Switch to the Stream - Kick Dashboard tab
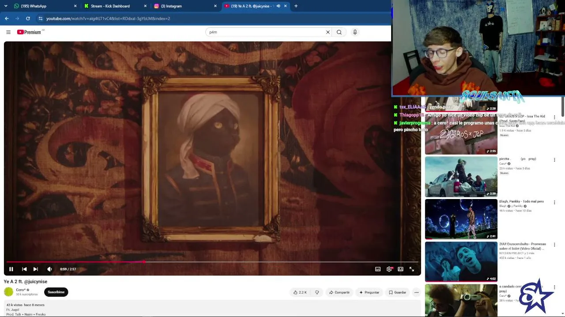This screenshot has width=565, height=317. 115,6
